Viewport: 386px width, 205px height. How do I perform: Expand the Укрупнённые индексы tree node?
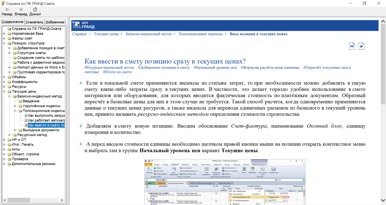point(15,106)
